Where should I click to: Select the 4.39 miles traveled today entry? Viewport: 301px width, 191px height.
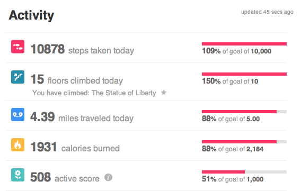pos(82,117)
